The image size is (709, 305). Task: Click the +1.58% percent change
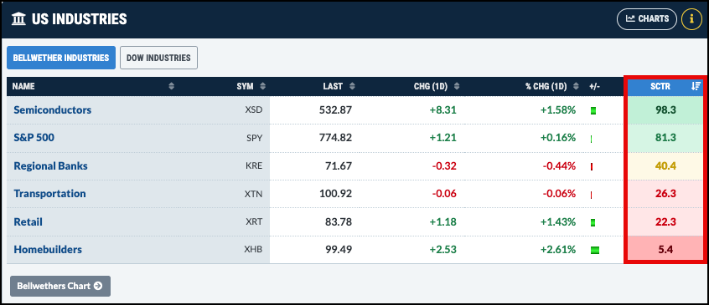(557, 110)
